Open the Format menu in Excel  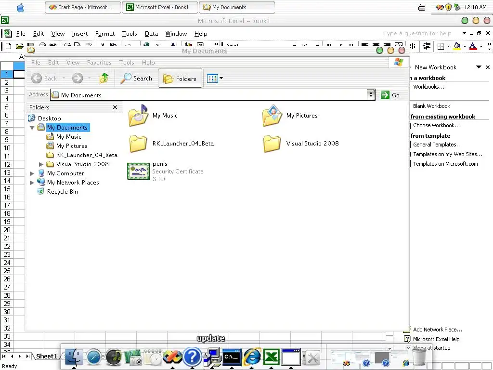pyautogui.click(x=105, y=34)
